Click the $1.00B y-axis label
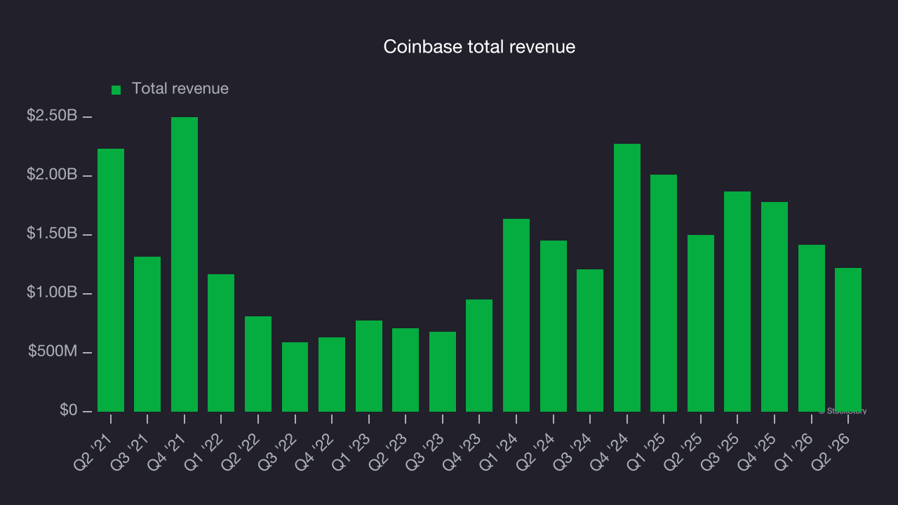 pos(52,292)
